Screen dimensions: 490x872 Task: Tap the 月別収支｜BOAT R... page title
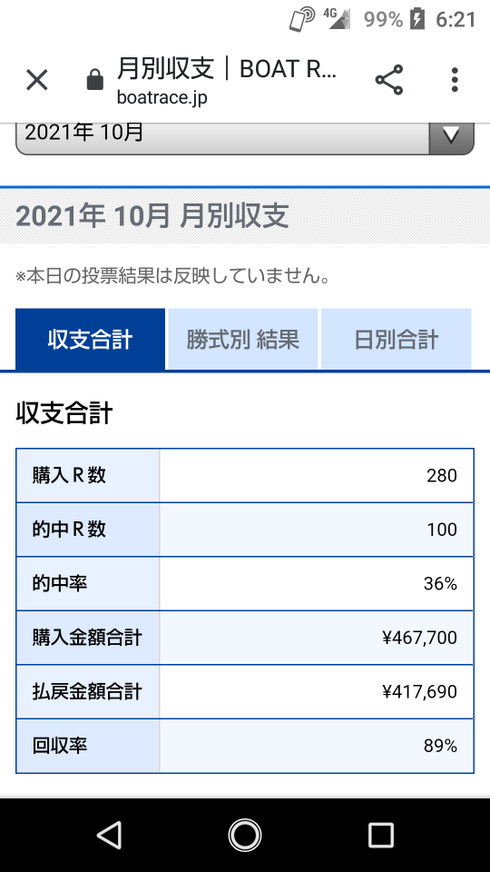coord(227,69)
